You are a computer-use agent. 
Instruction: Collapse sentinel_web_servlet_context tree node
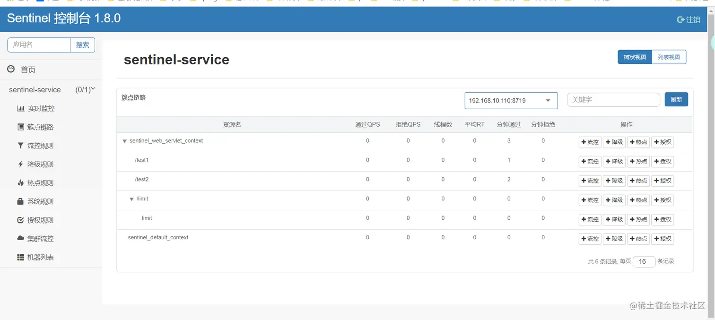click(x=124, y=141)
